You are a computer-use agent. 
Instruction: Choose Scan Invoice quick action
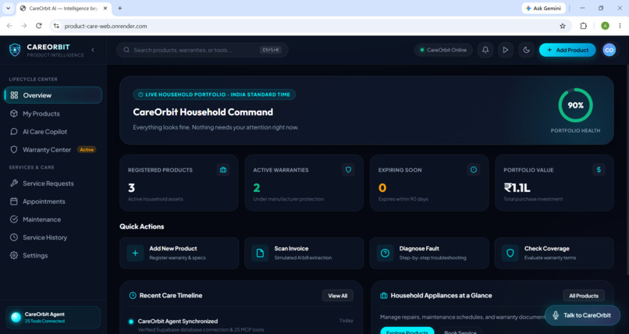click(304, 253)
